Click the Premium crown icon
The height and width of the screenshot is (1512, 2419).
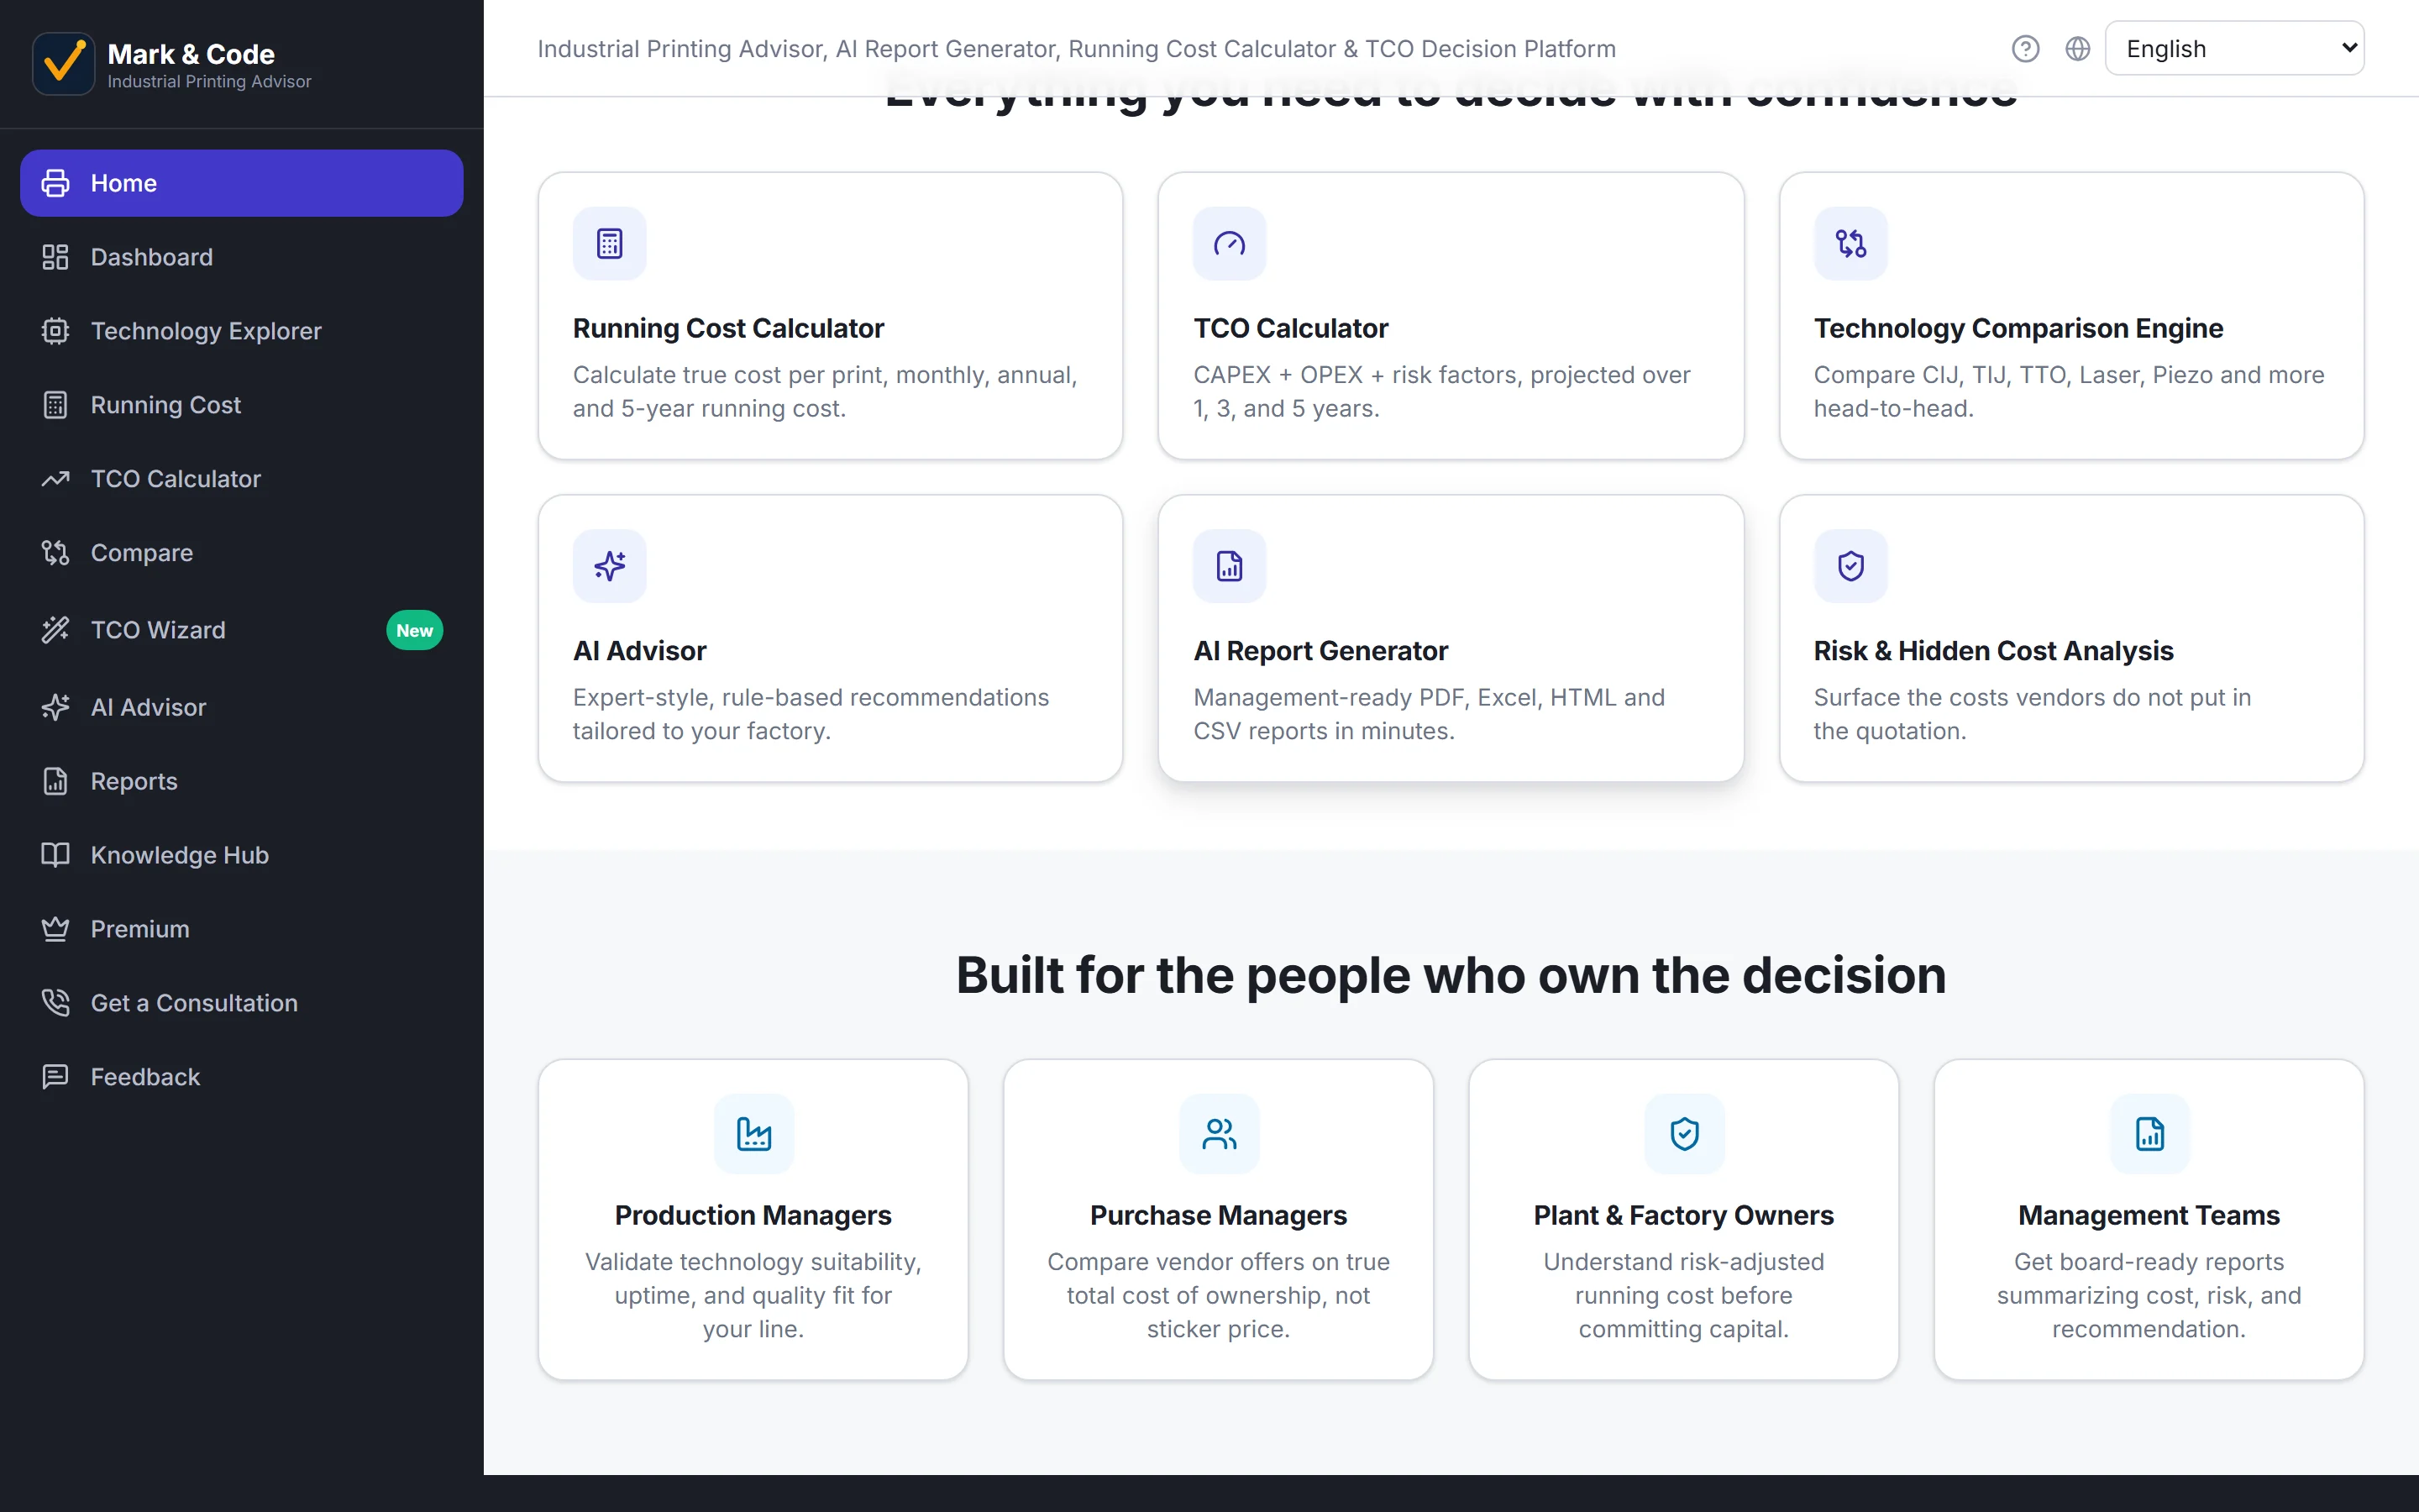[55, 929]
